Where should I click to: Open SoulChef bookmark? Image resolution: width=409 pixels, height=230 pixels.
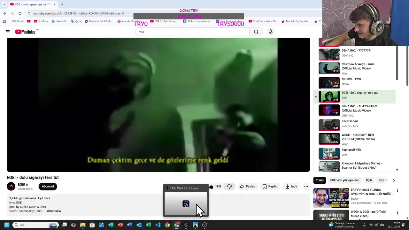[x=263, y=21]
